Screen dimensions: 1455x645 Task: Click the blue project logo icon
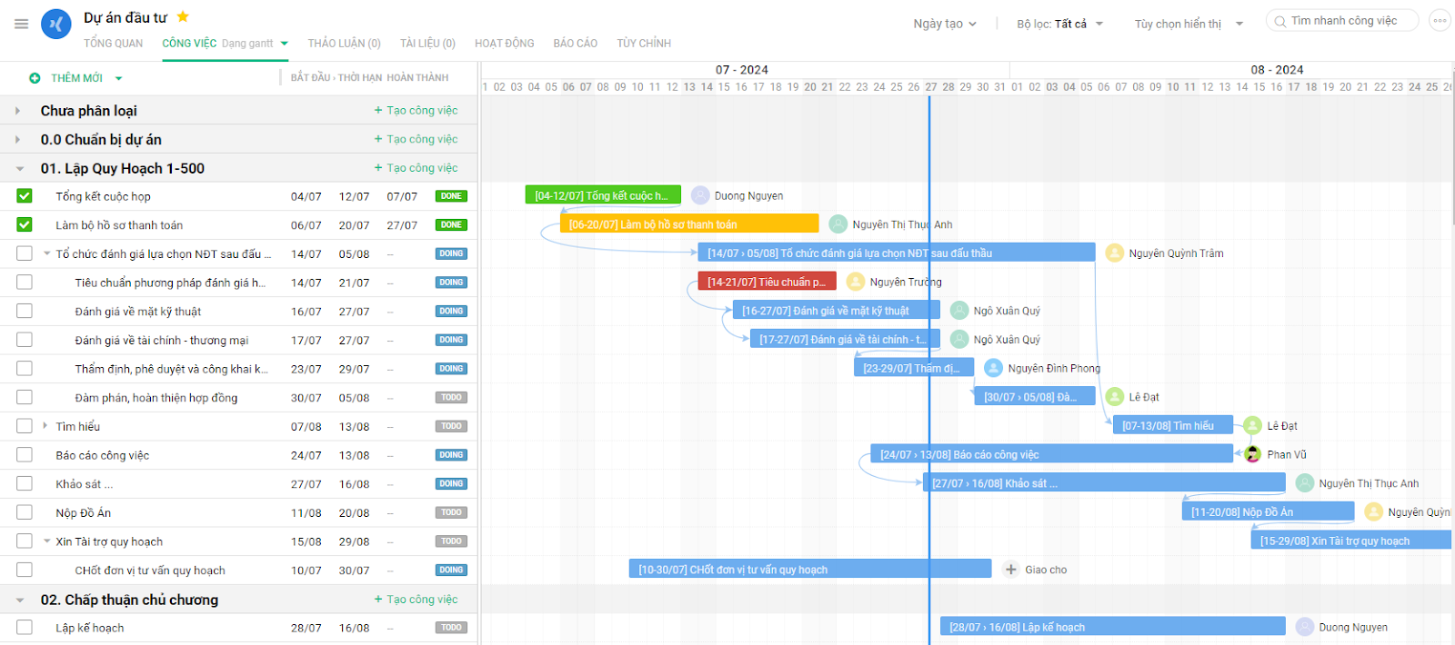(56, 24)
